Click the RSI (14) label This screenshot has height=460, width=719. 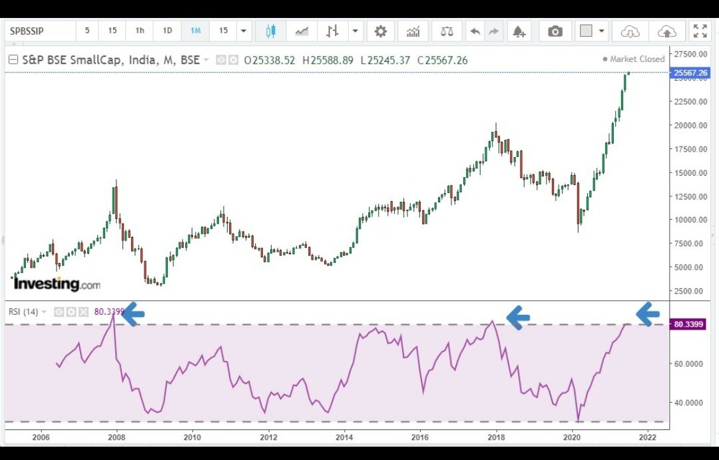(23, 312)
